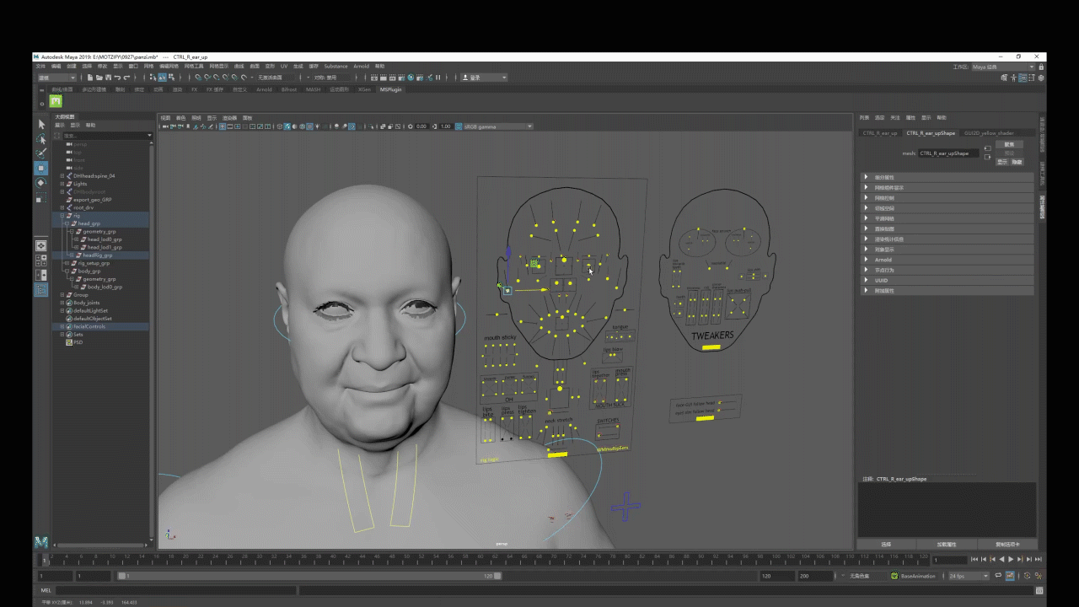Click Select by component type icon
This screenshot has height=607, width=1079.
pos(171,78)
